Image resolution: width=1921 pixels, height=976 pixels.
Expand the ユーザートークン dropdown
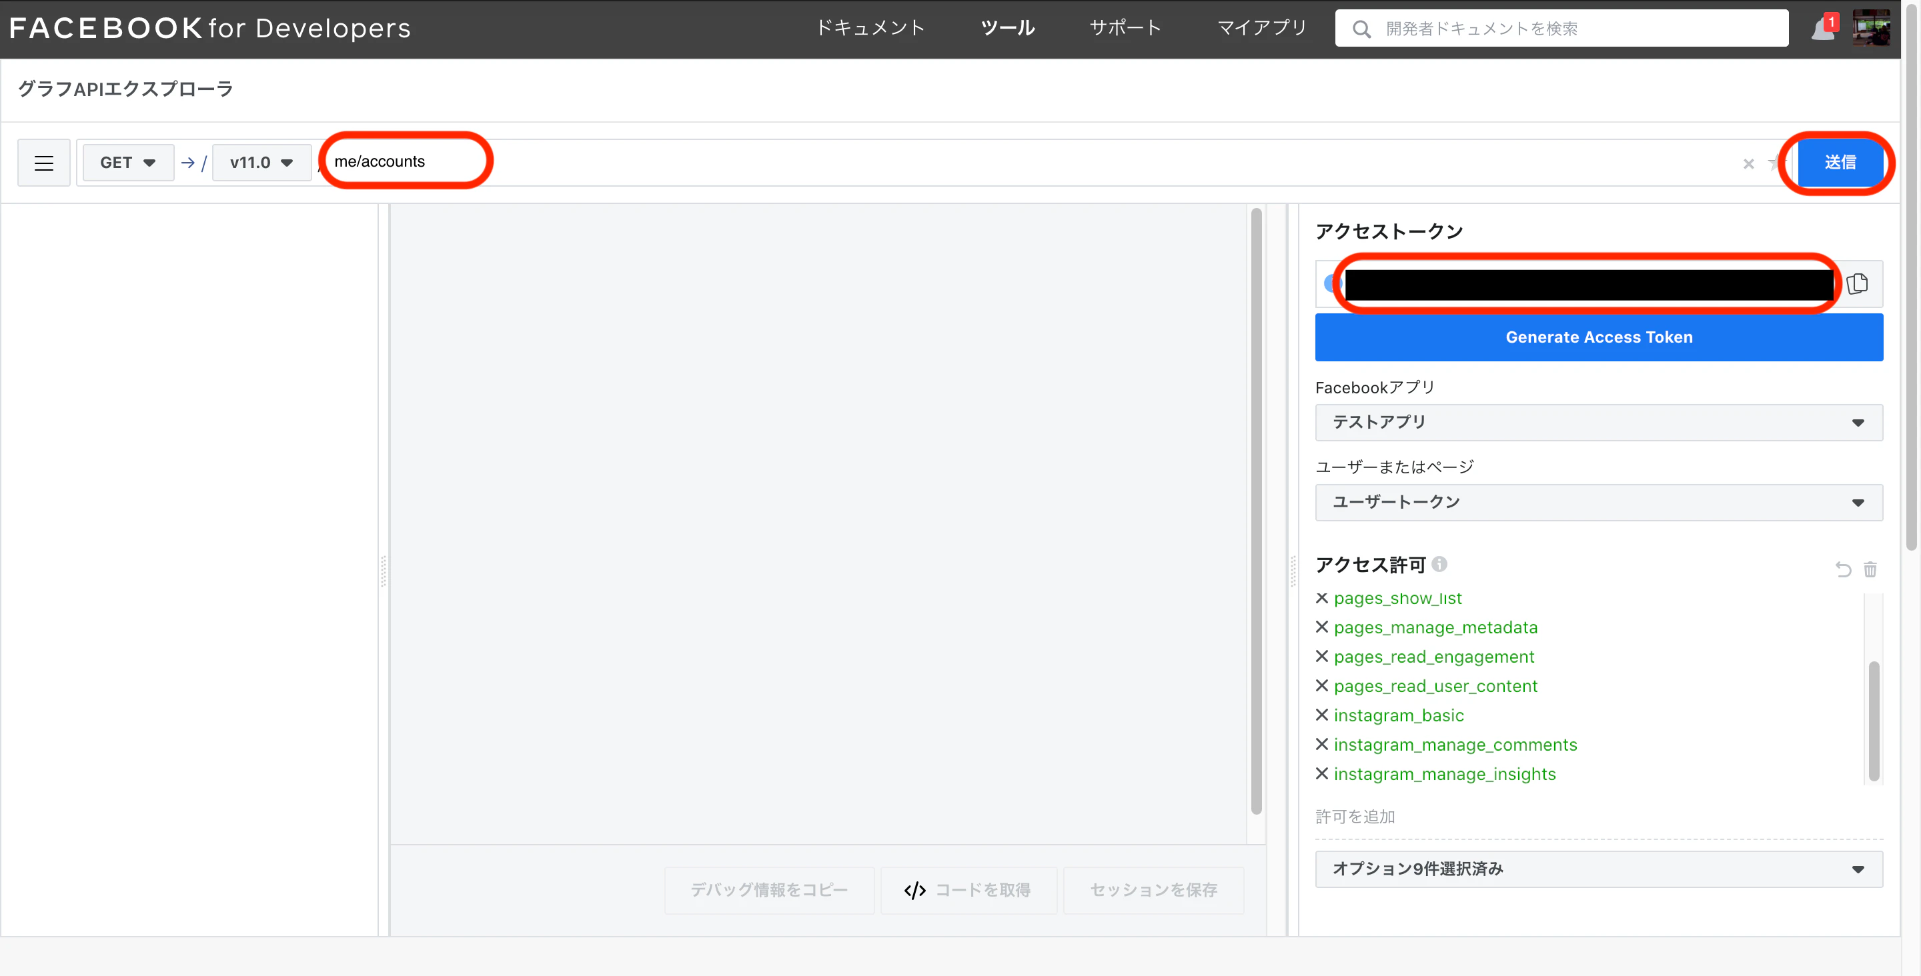[x=1599, y=503]
